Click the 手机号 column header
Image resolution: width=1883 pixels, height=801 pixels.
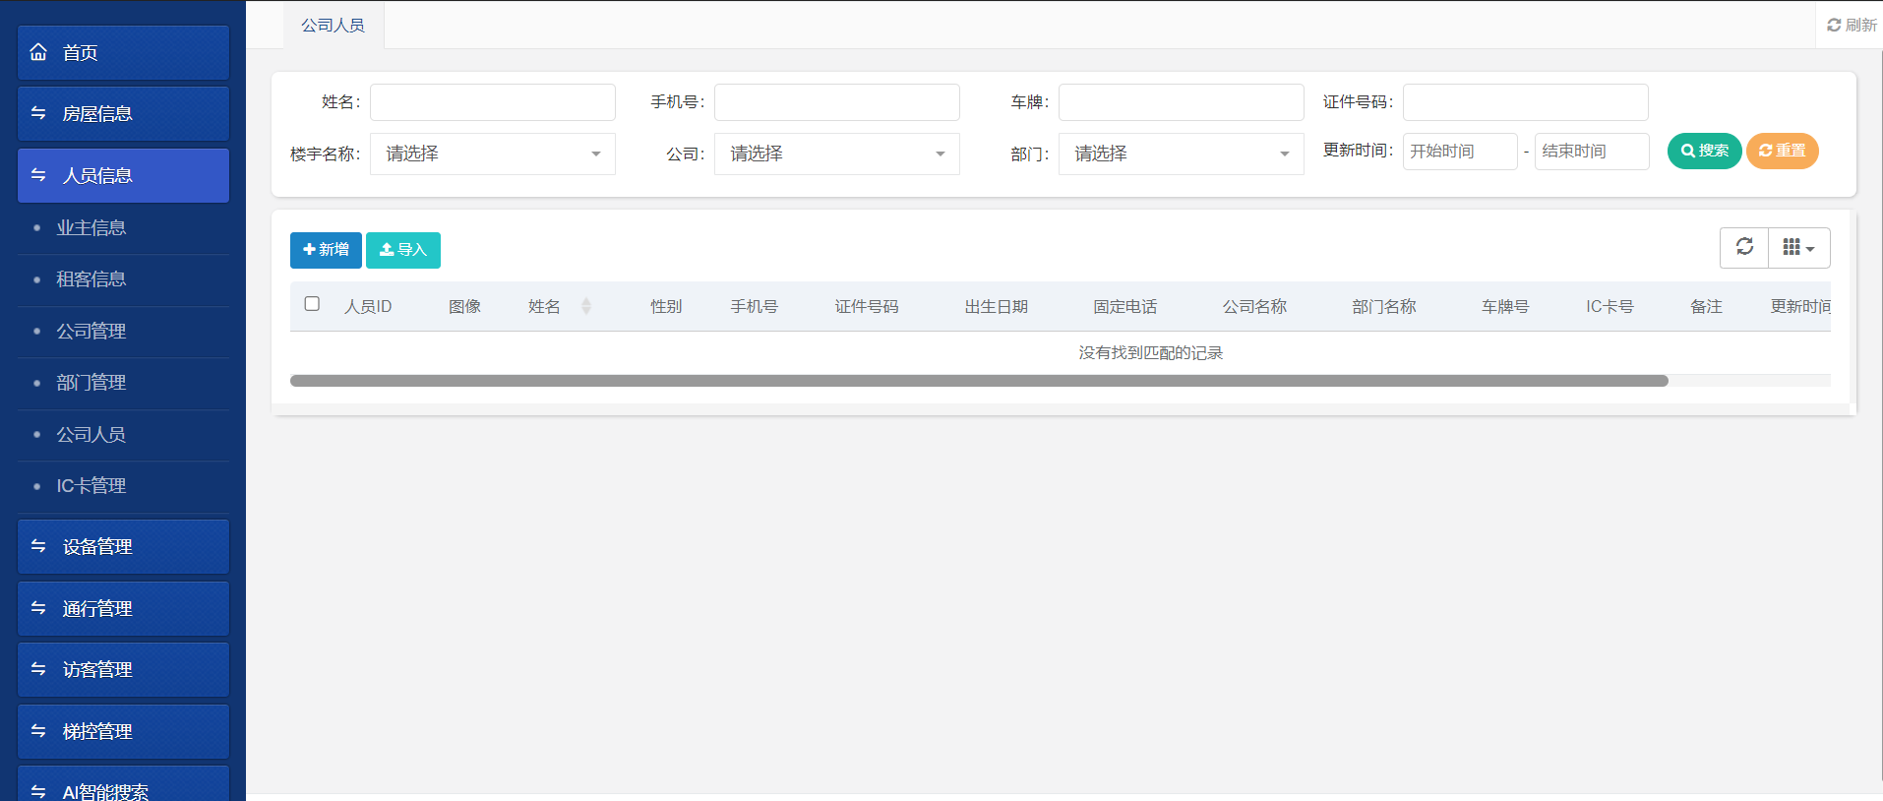(x=754, y=307)
